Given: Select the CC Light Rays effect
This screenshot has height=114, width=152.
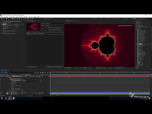Looking at the screenshot, I should point(142,39).
